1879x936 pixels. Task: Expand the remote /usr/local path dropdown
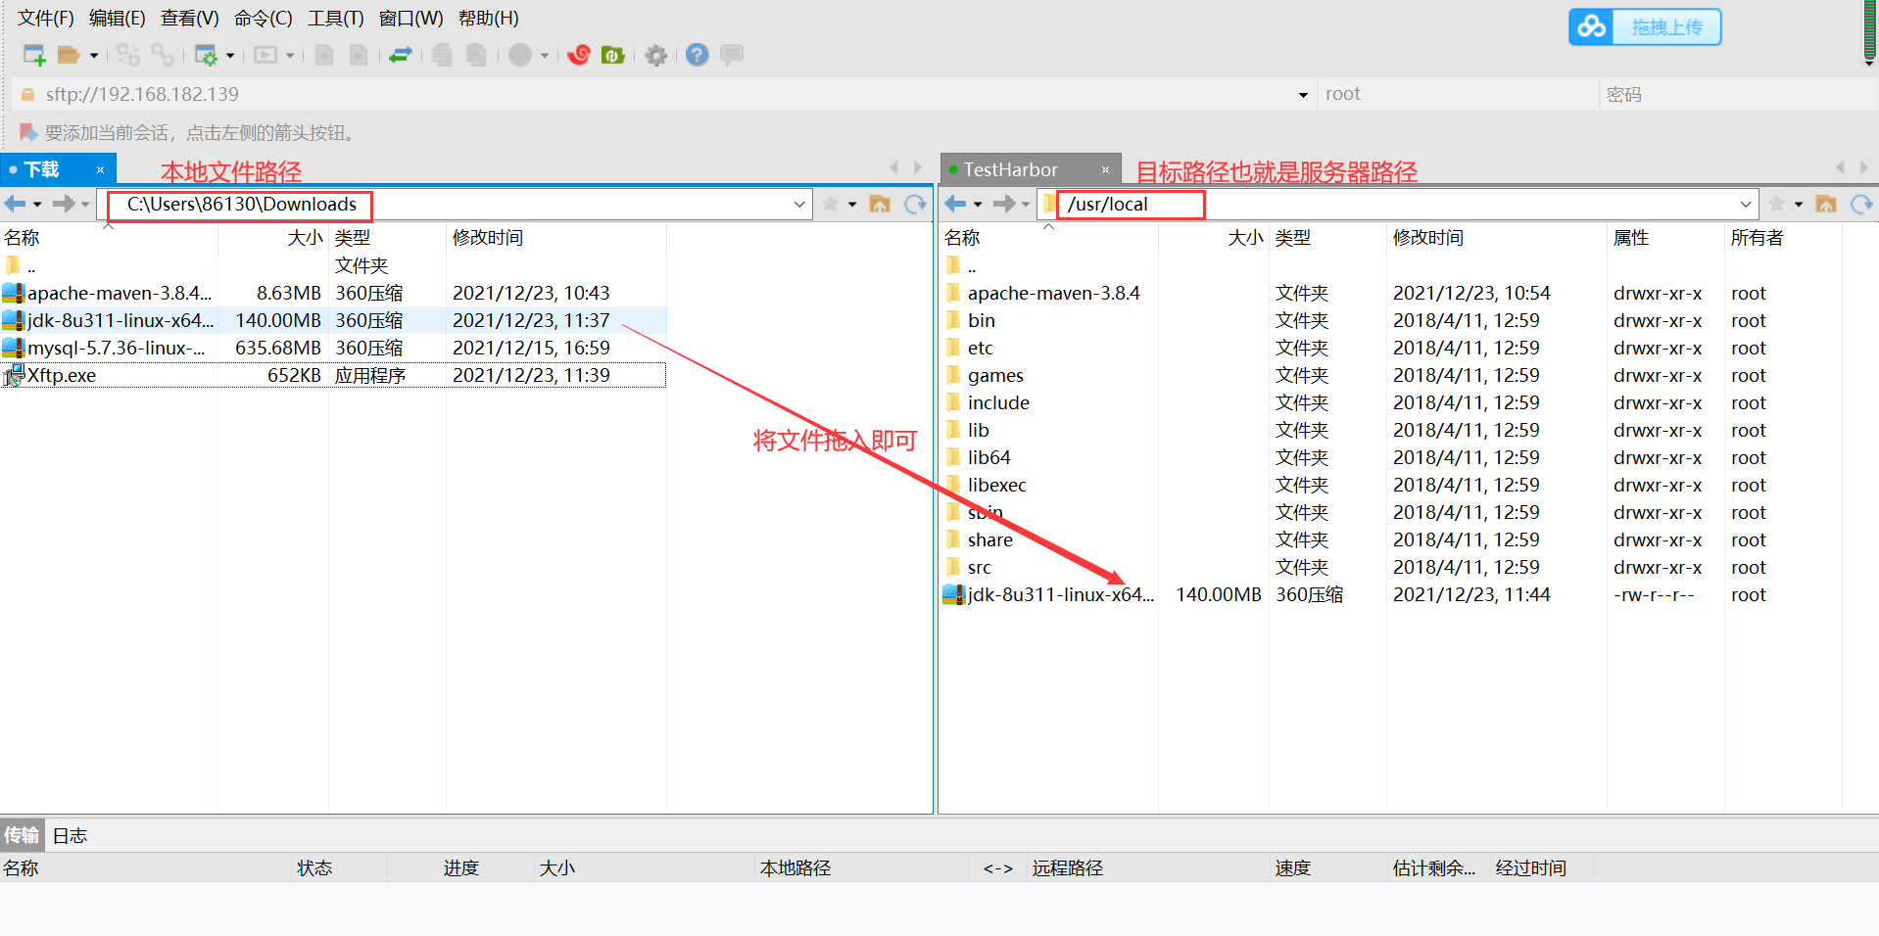coord(1745,204)
